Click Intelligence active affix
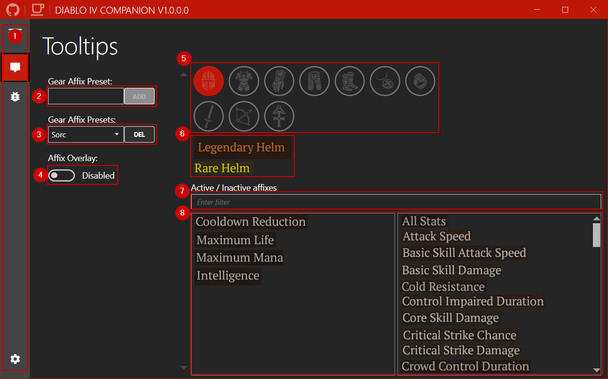Image resolution: width=608 pixels, height=379 pixels. click(228, 276)
